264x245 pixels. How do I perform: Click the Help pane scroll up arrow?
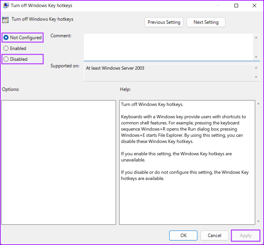(x=258, y=104)
